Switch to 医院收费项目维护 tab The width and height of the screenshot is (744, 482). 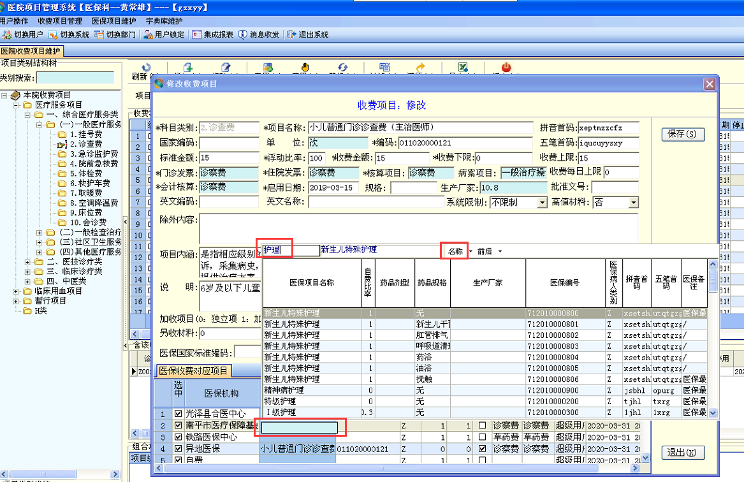31,51
